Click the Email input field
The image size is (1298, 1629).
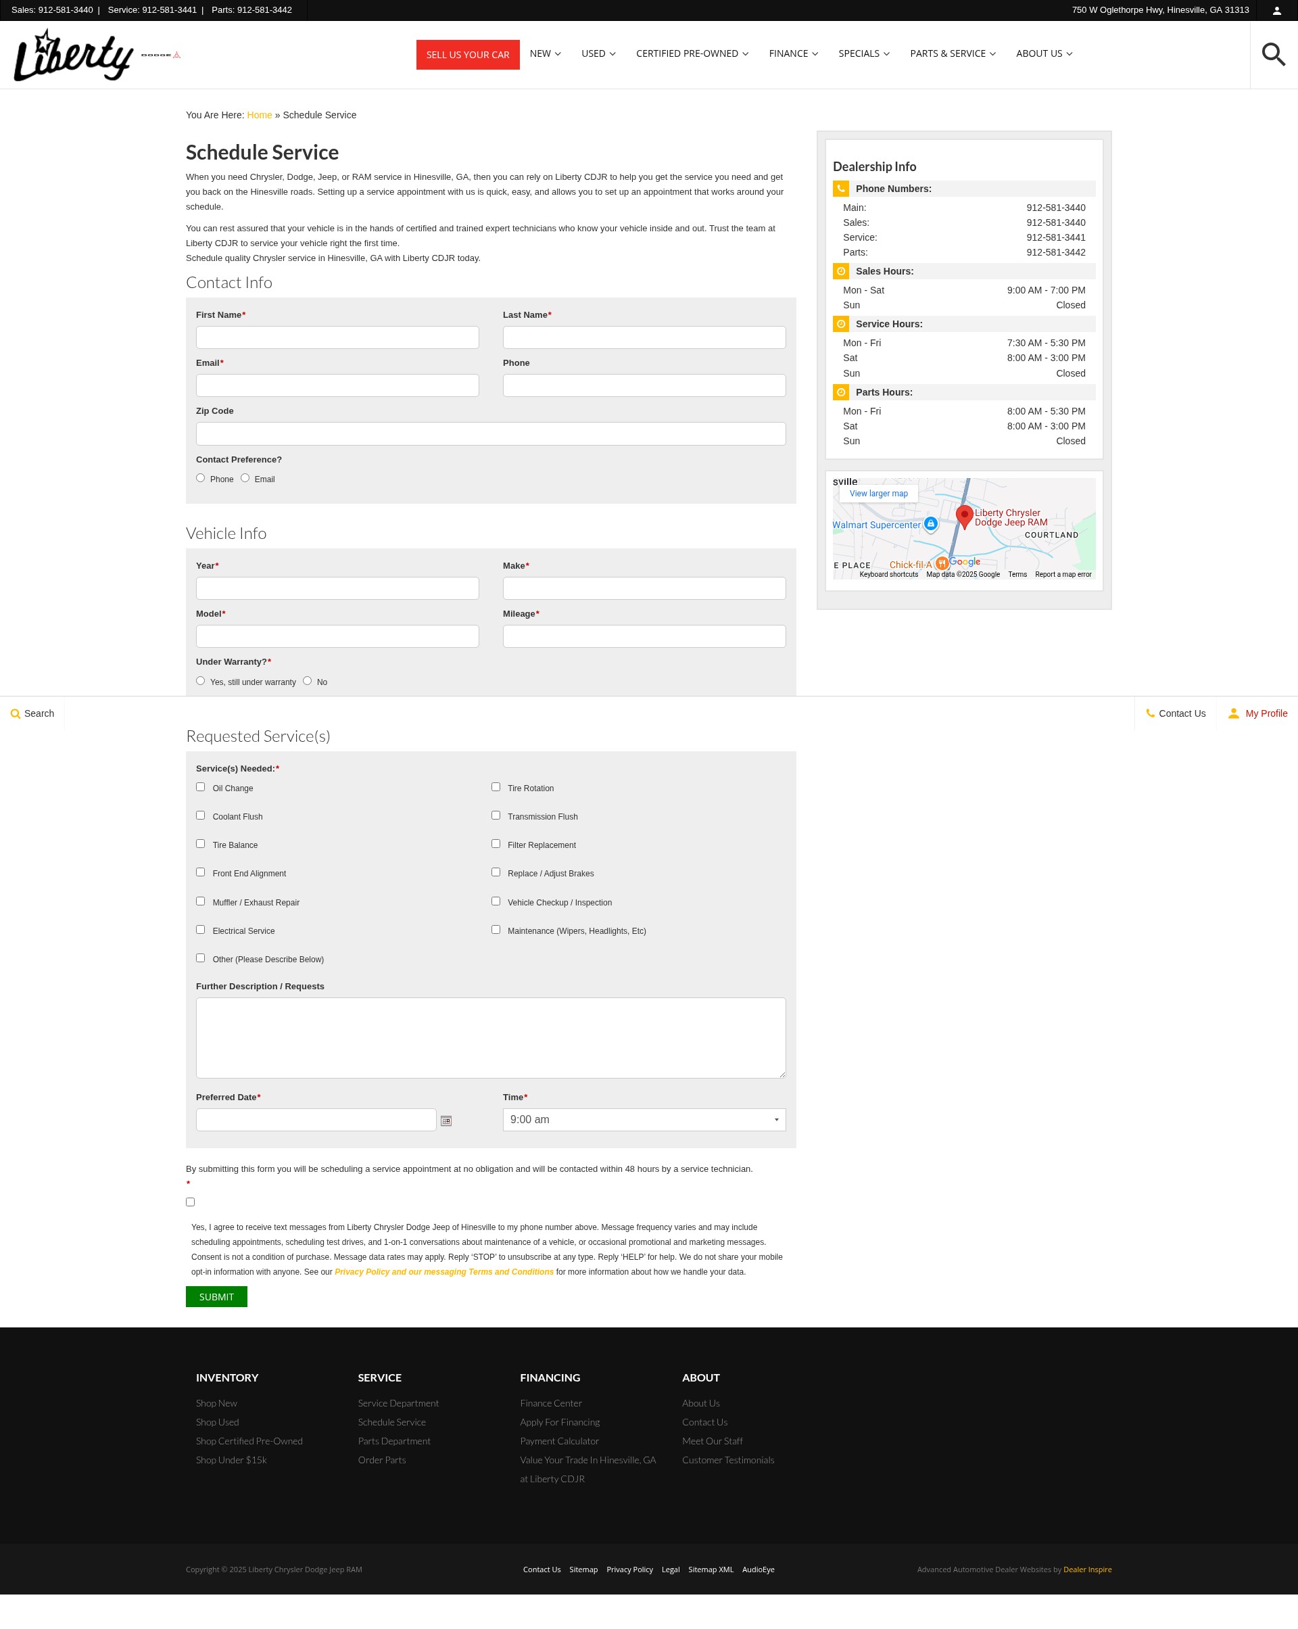coord(337,385)
